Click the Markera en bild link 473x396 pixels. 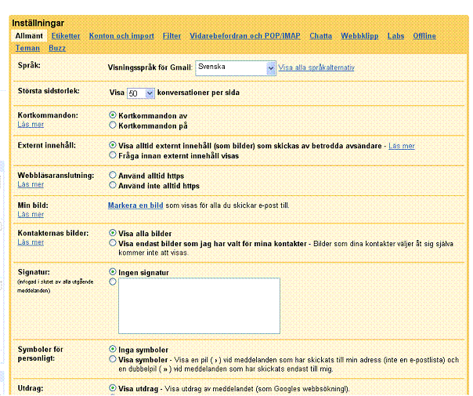tap(135, 205)
